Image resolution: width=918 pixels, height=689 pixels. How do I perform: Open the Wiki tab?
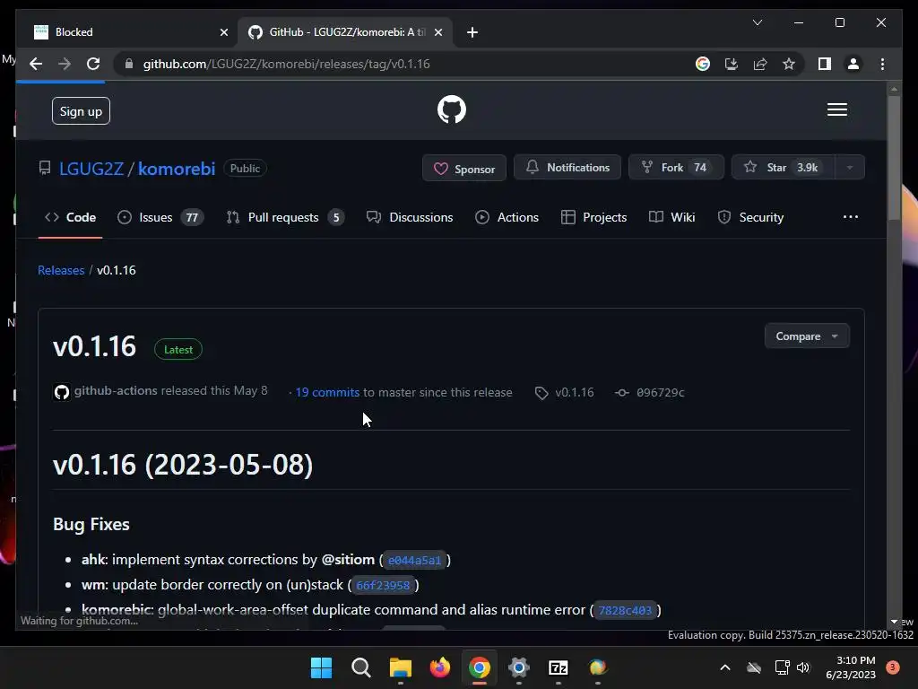pyautogui.click(x=672, y=217)
